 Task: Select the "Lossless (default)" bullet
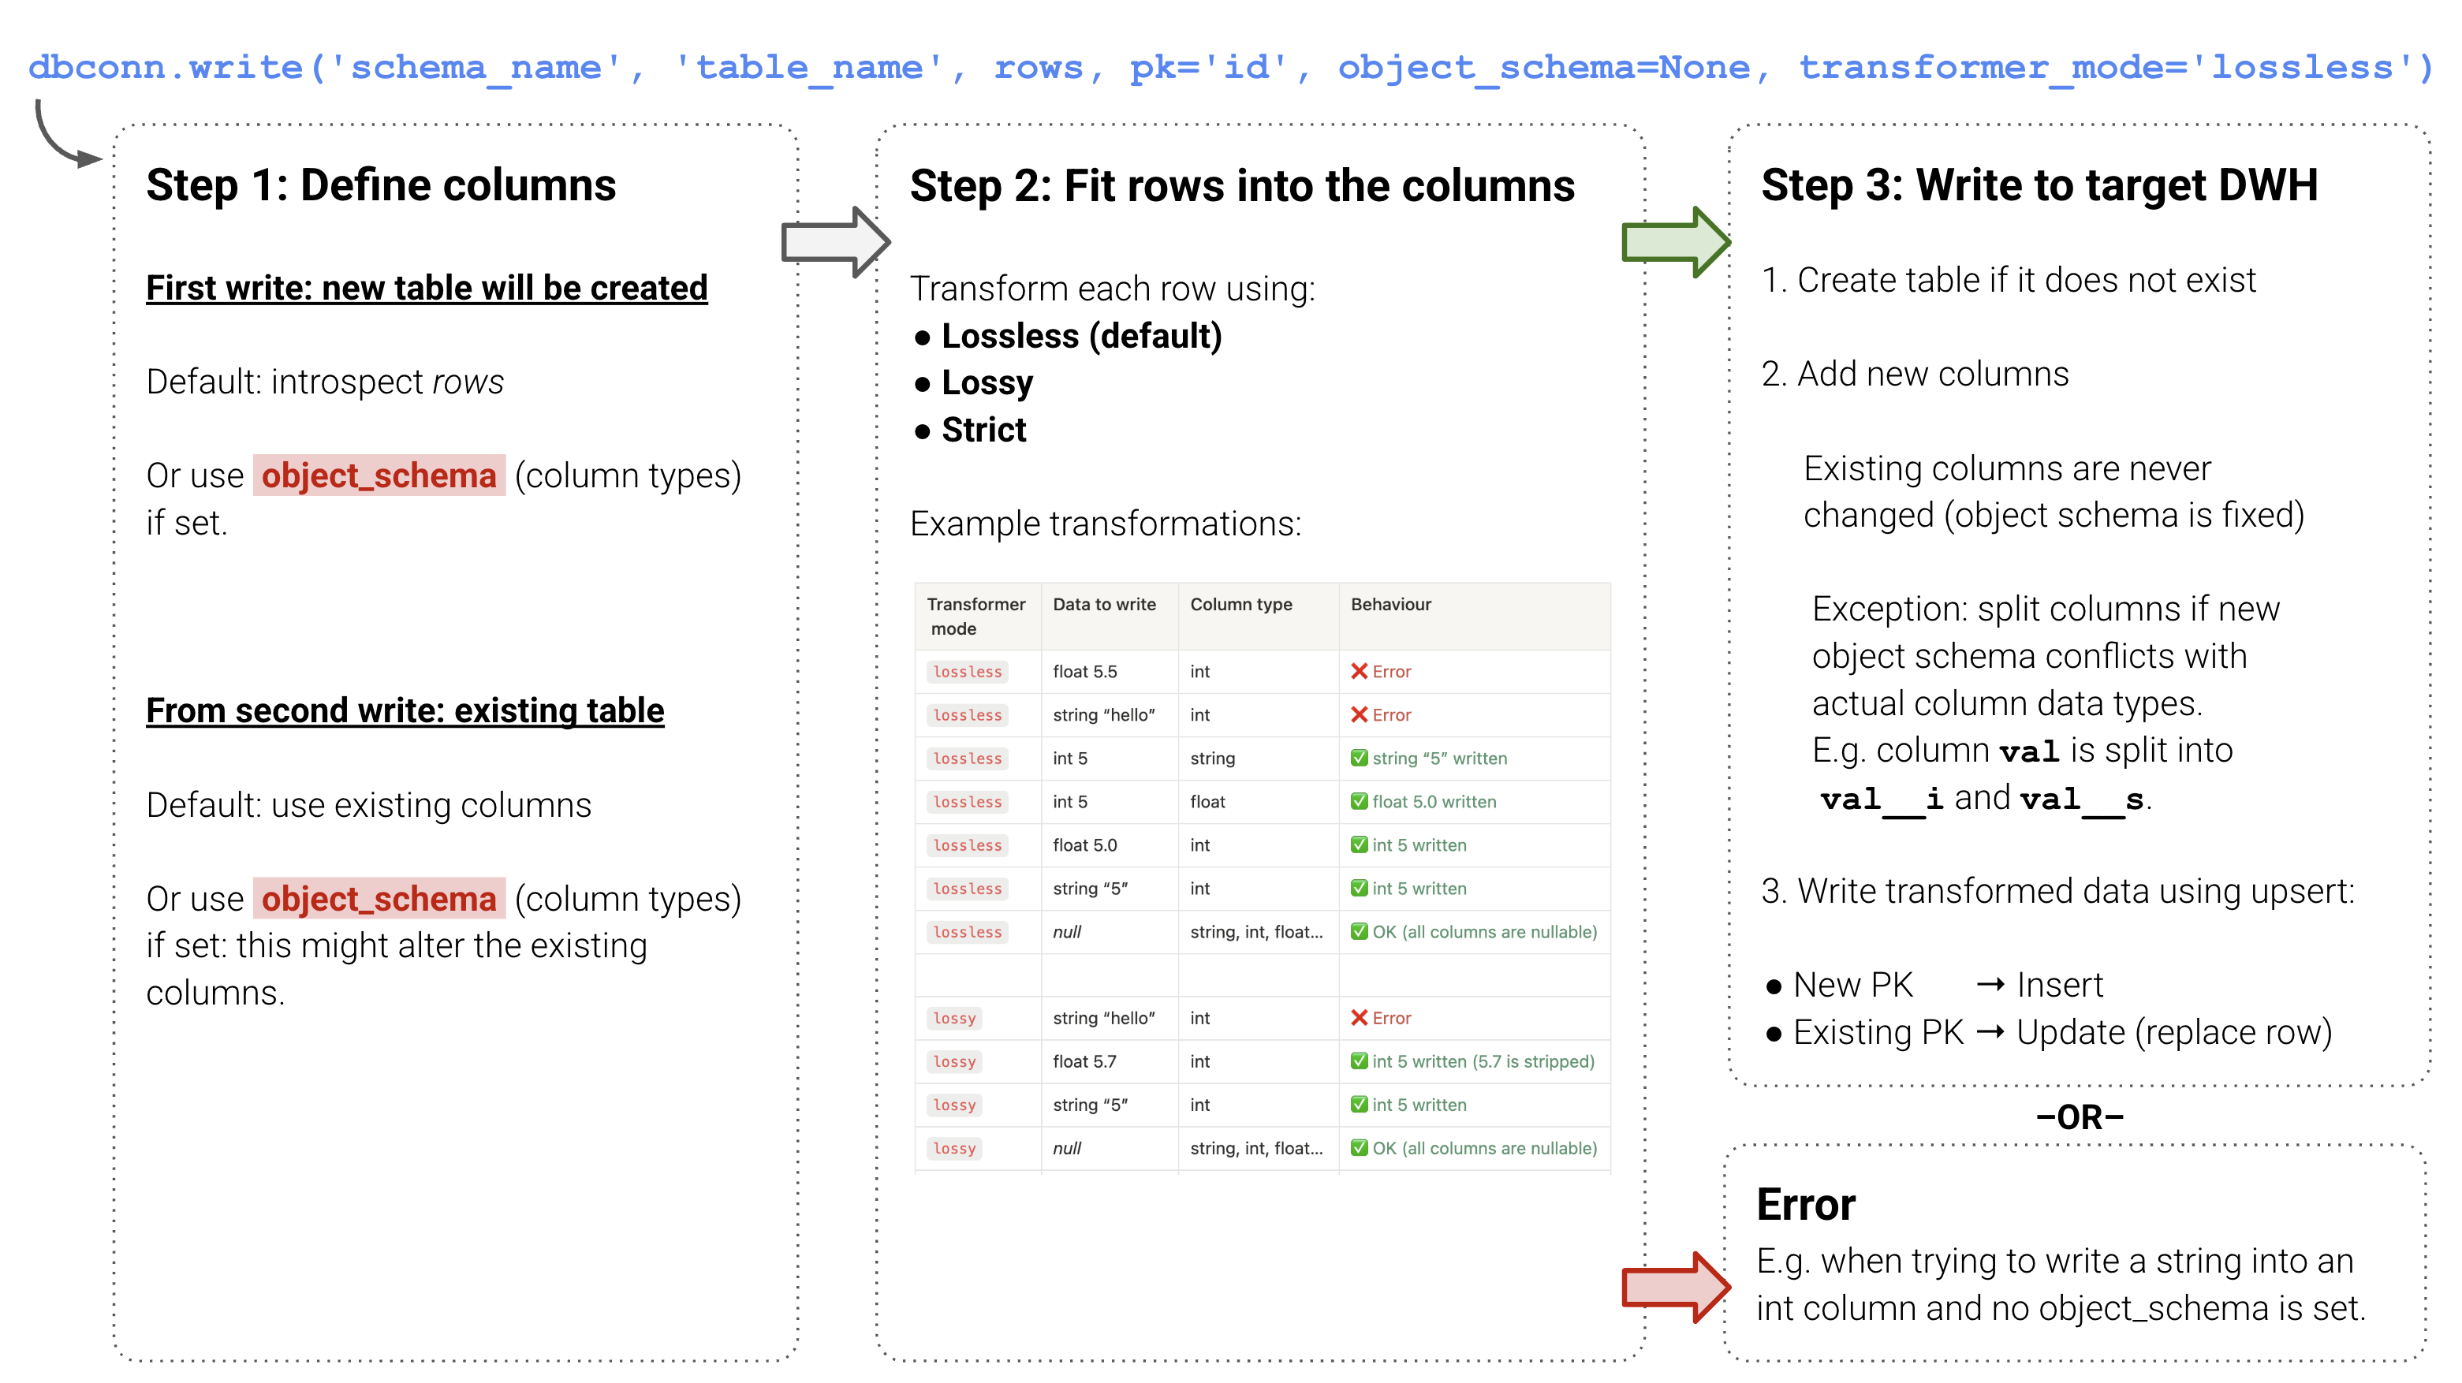tap(1068, 335)
